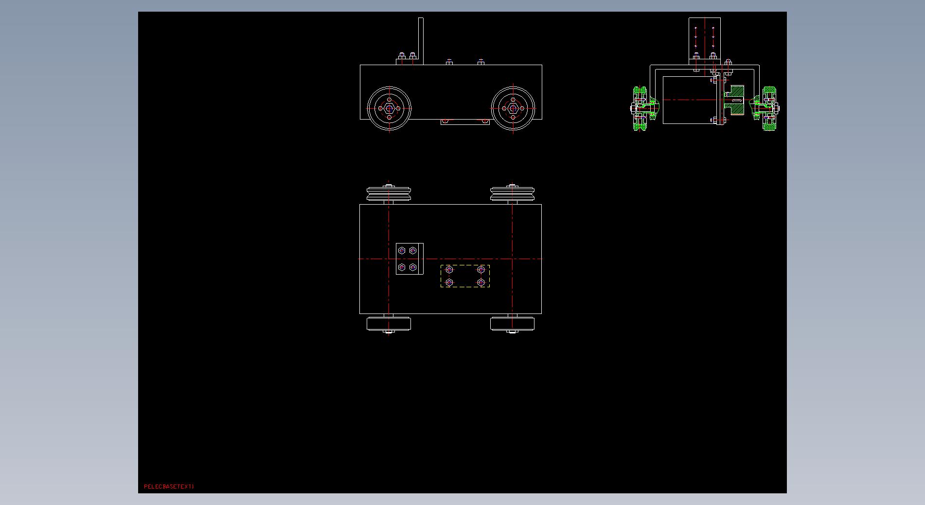Select bottom-right flat wheel in plan view
Viewport: 925px width, 505px height.
[x=512, y=324]
